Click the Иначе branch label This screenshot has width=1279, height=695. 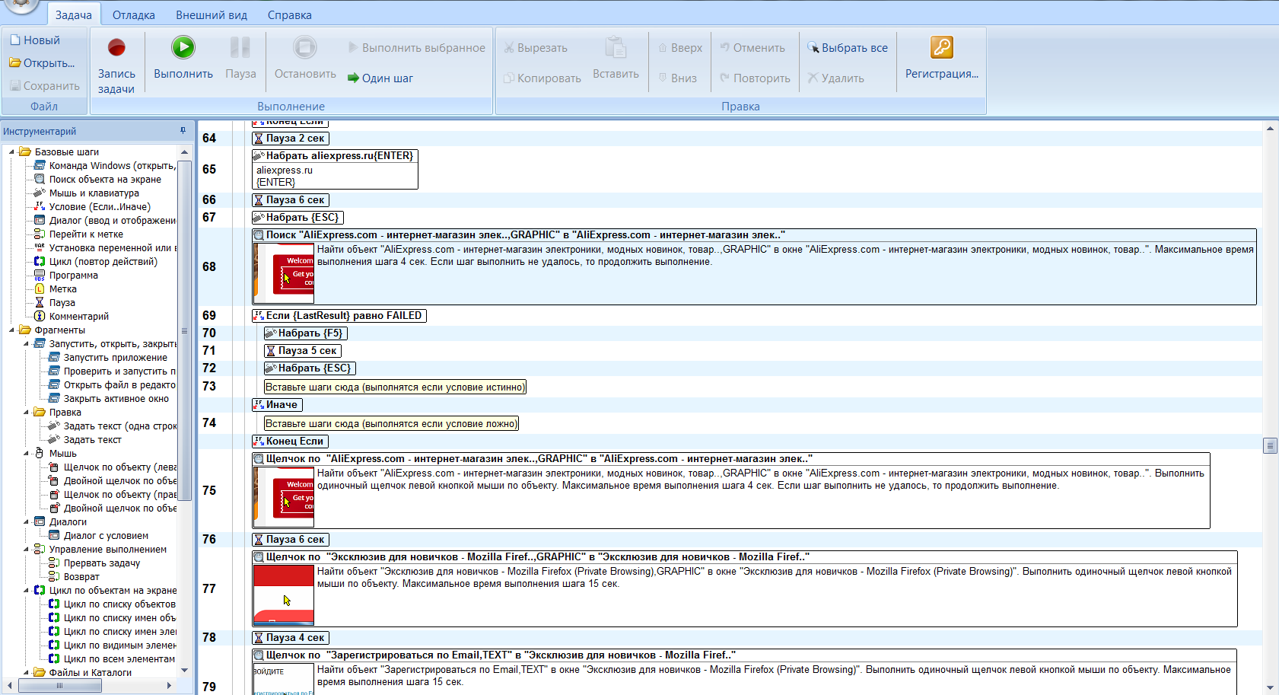pyautogui.click(x=277, y=405)
